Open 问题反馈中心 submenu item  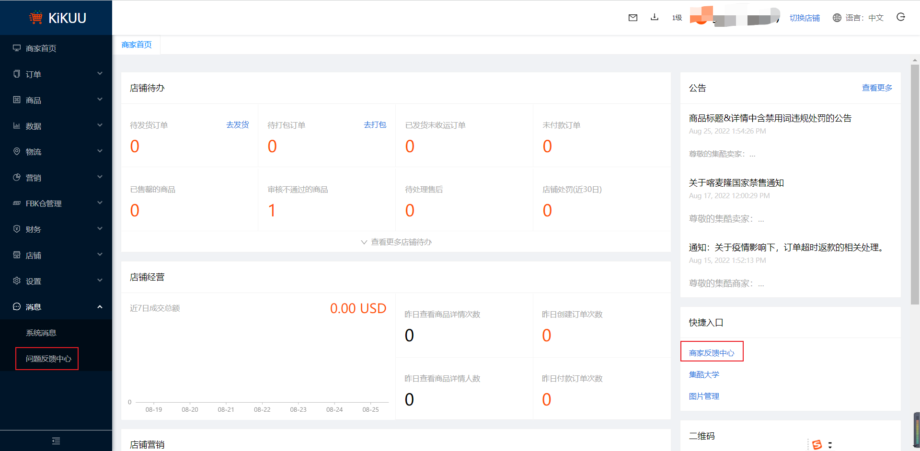48,359
